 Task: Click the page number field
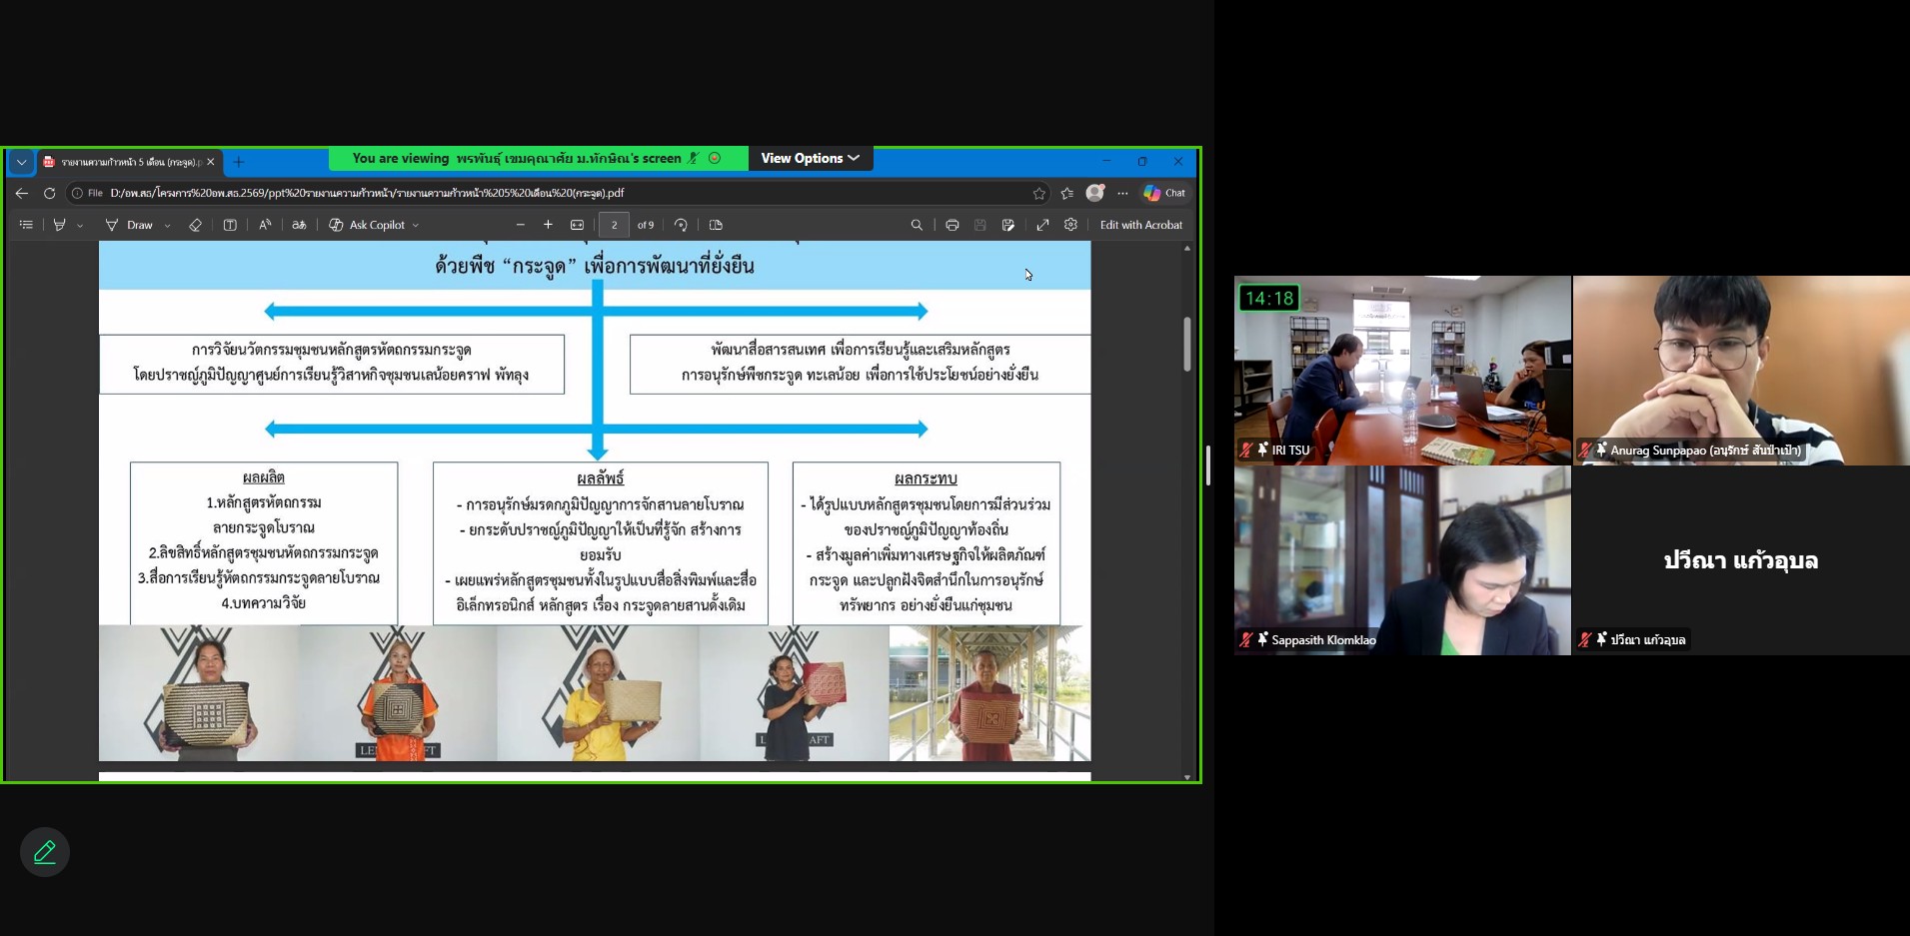pyautogui.click(x=614, y=225)
